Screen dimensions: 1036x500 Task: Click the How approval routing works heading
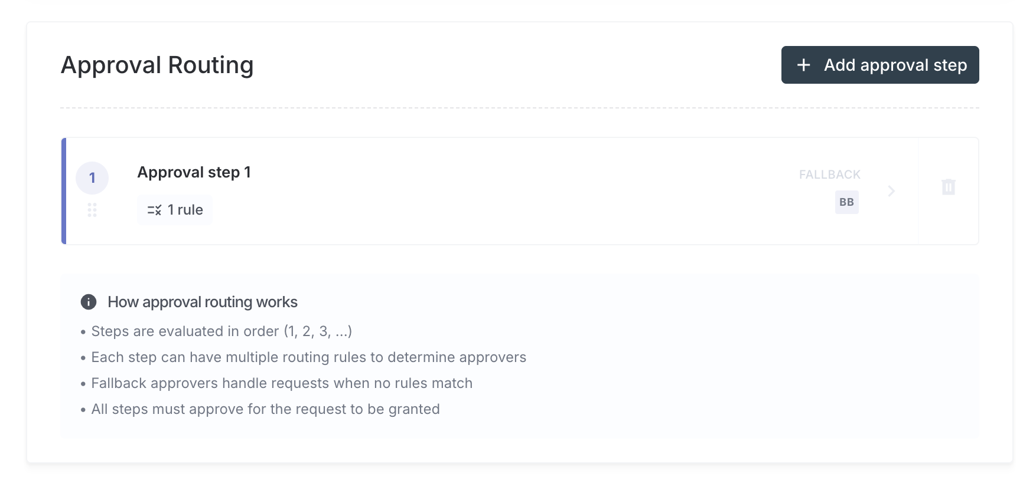click(202, 302)
